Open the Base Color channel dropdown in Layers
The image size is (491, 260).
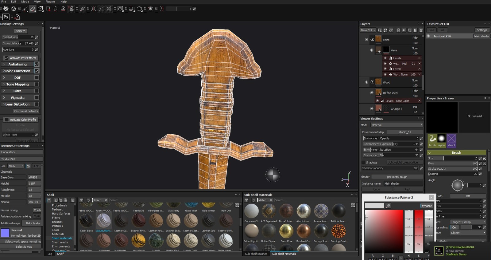[x=368, y=30]
